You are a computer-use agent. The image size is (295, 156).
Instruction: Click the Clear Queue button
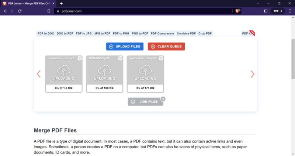[x=166, y=47]
